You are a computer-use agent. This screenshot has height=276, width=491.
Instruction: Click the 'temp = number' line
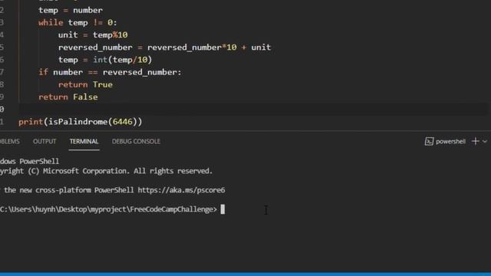pos(71,10)
